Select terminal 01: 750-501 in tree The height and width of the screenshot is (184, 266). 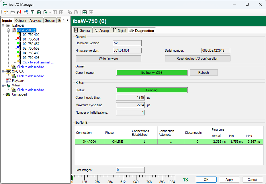coord(31,39)
